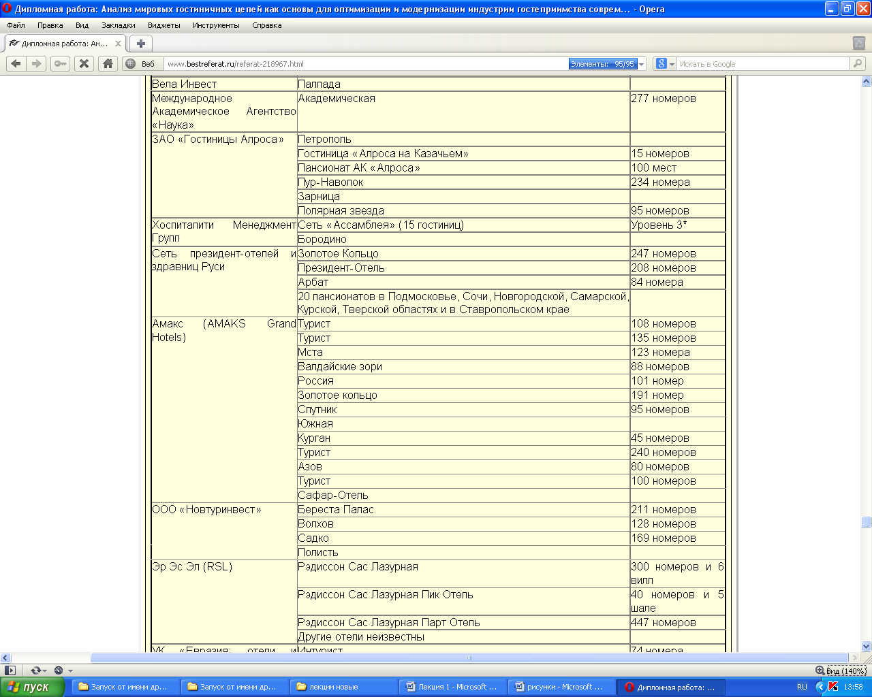The height and width of the screenshot is (697, 872).
Task: Stop loading with the X button
Action: (84, 63)
